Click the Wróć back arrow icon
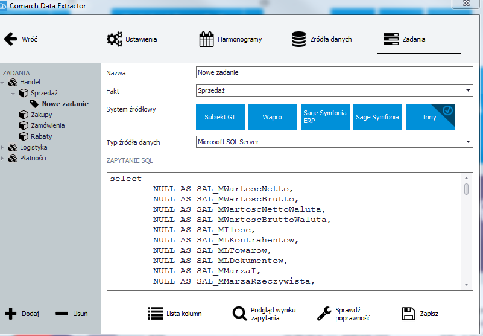This screenshot has width=483, height=336. pyautogui.click(x=10, y=39)
